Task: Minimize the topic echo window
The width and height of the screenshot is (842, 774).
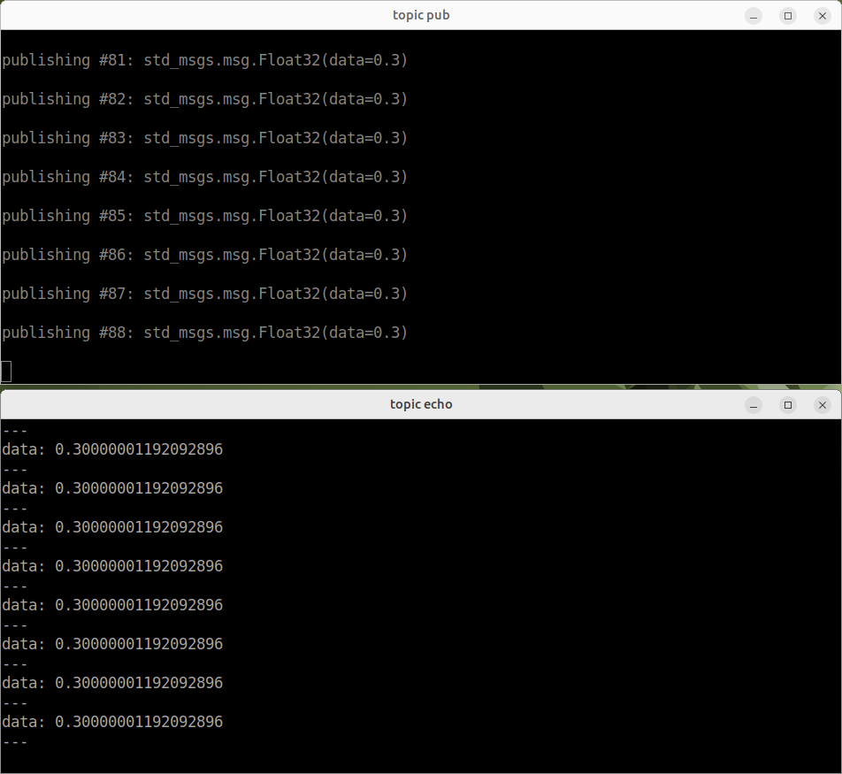Action: [x=754, y=405]
